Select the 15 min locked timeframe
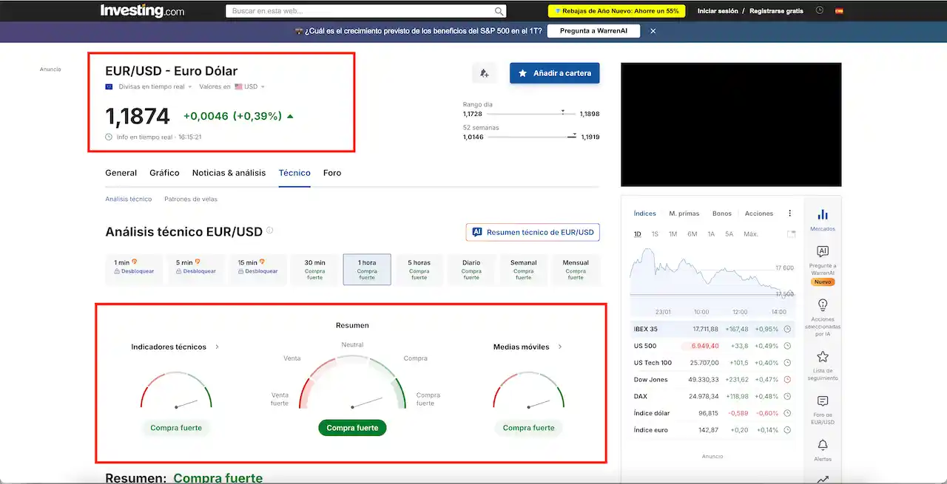 (257, 270)
